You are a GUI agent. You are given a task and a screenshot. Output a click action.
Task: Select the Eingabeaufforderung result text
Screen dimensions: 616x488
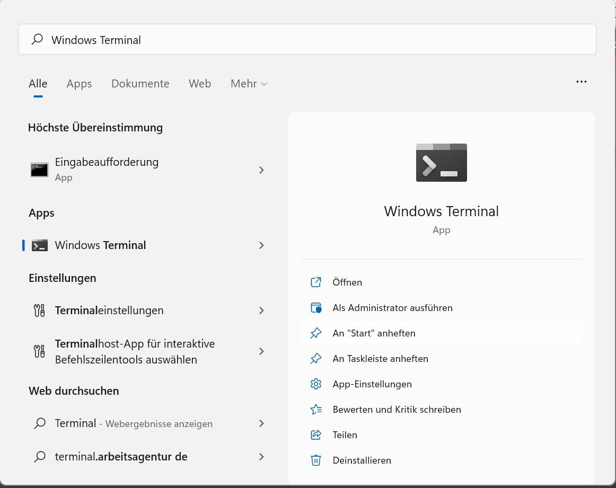click(107, 162)
